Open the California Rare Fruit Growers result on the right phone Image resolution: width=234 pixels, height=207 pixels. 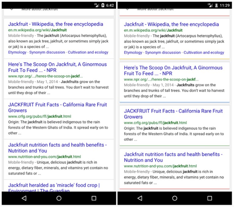click(x=173, y=114)
